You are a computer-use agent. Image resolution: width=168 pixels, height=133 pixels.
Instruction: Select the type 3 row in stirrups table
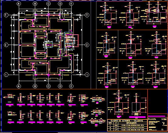(127, 130)
